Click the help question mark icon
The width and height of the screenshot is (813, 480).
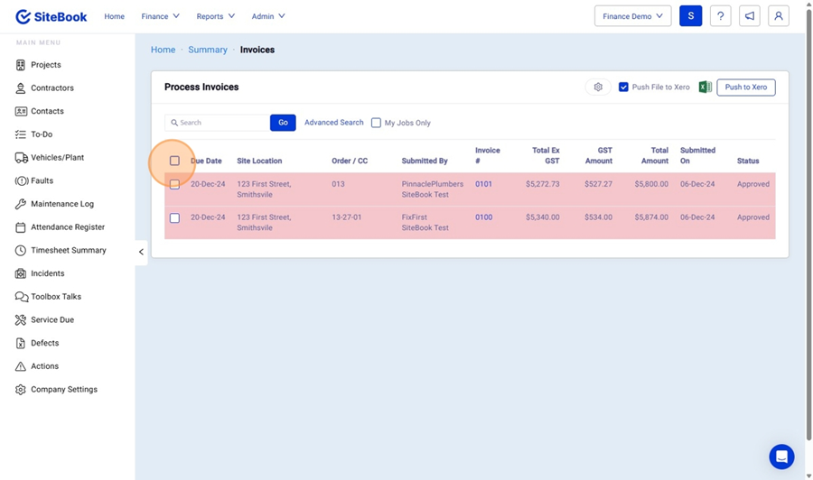pos(720,16)
